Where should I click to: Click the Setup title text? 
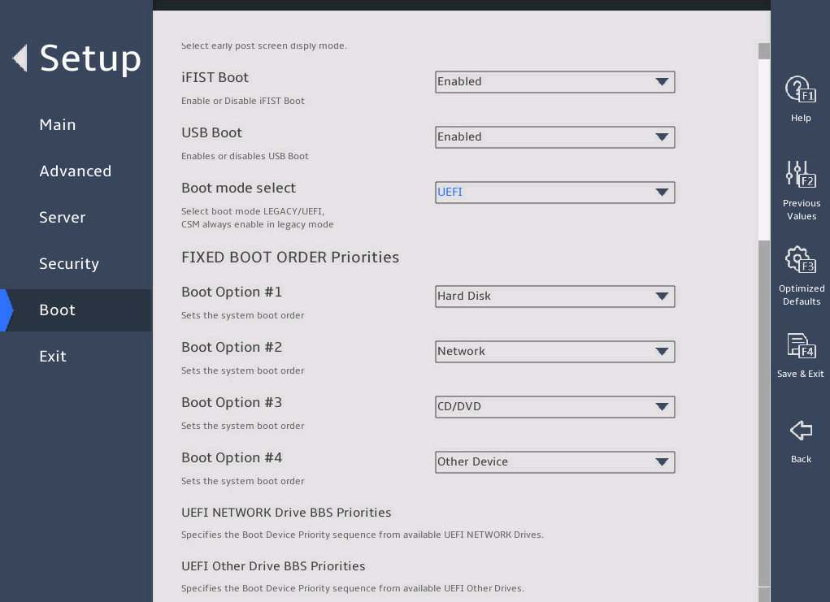click(90, 58)
